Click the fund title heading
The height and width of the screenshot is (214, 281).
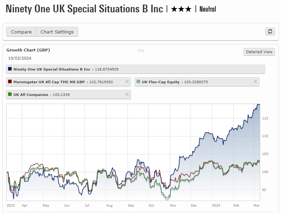pyautogui.click(x=85, y=9)
